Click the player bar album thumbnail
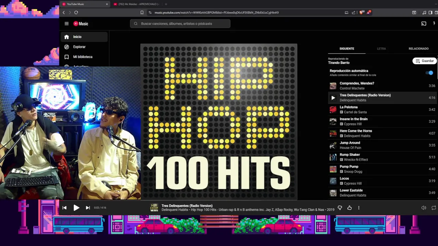The height and width of the screenshot is (246, 438). point(154,208)
